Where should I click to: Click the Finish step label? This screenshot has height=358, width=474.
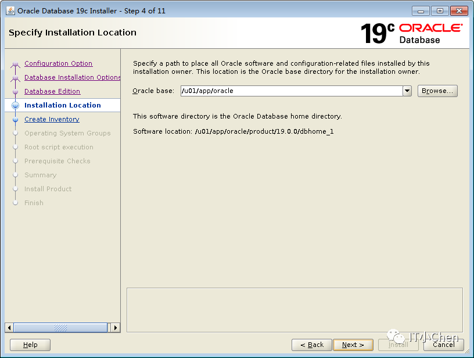34,203
